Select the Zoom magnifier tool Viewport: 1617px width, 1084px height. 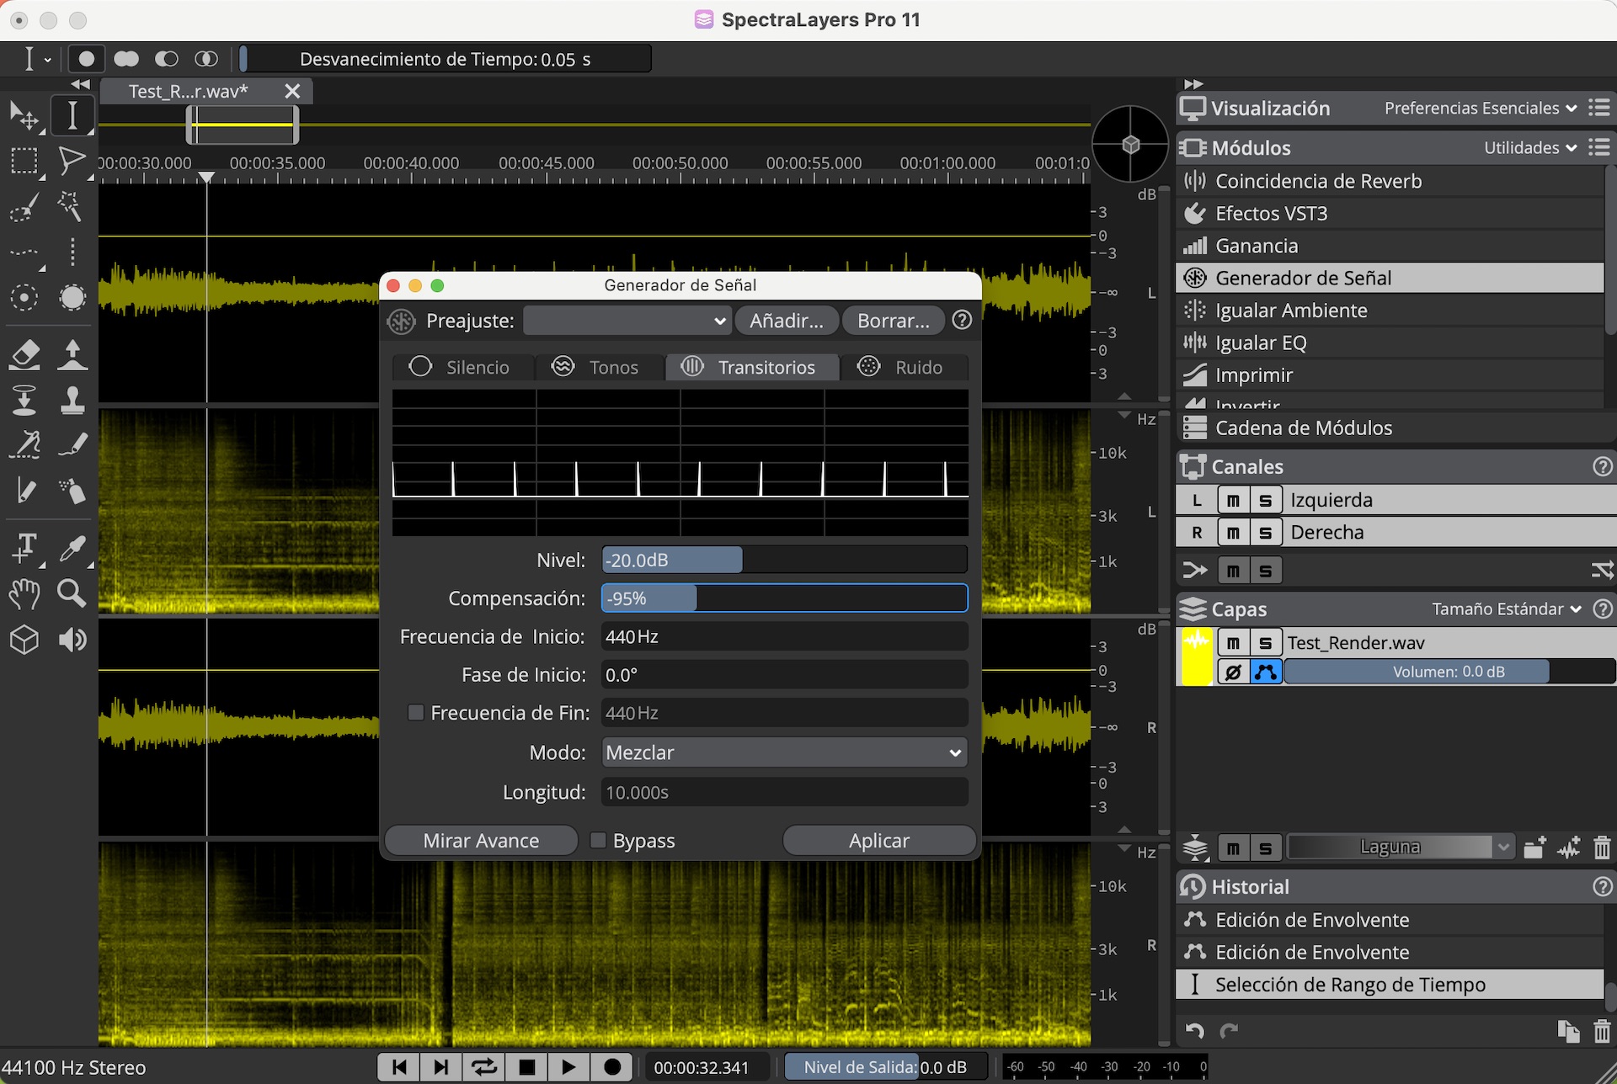72,593
